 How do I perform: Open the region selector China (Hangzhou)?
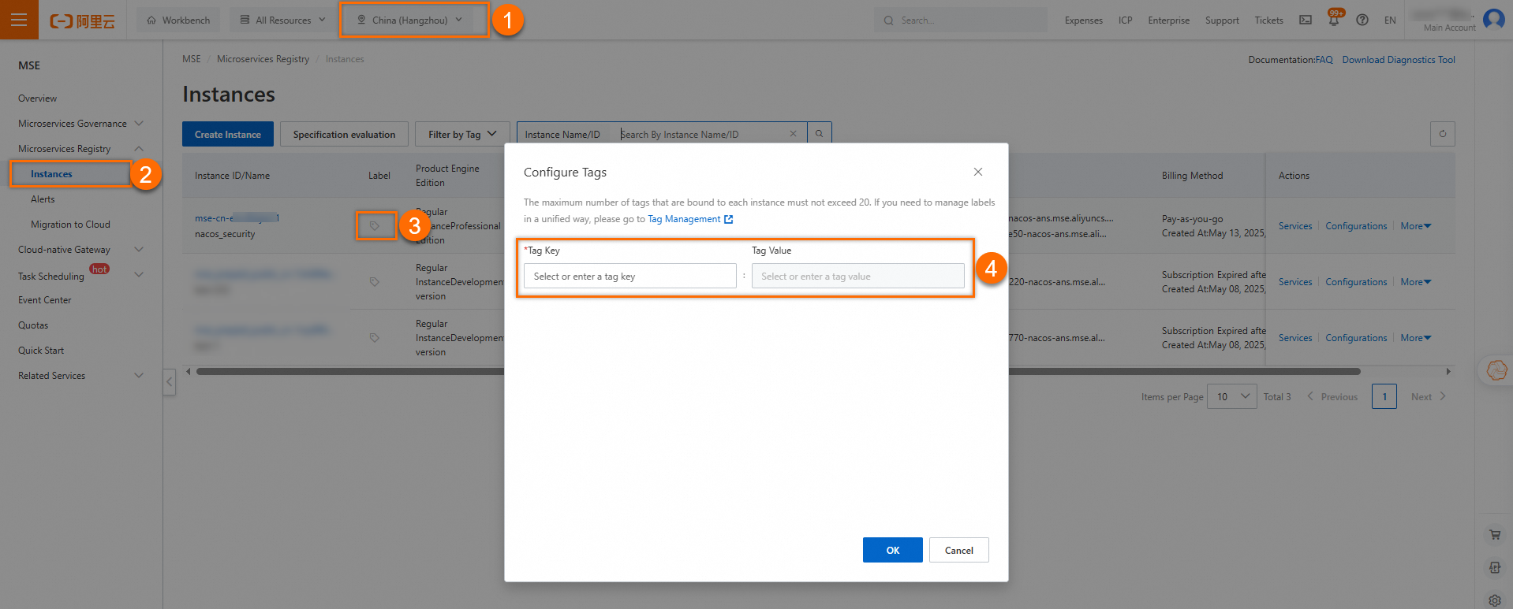click(x=410, y=20)
